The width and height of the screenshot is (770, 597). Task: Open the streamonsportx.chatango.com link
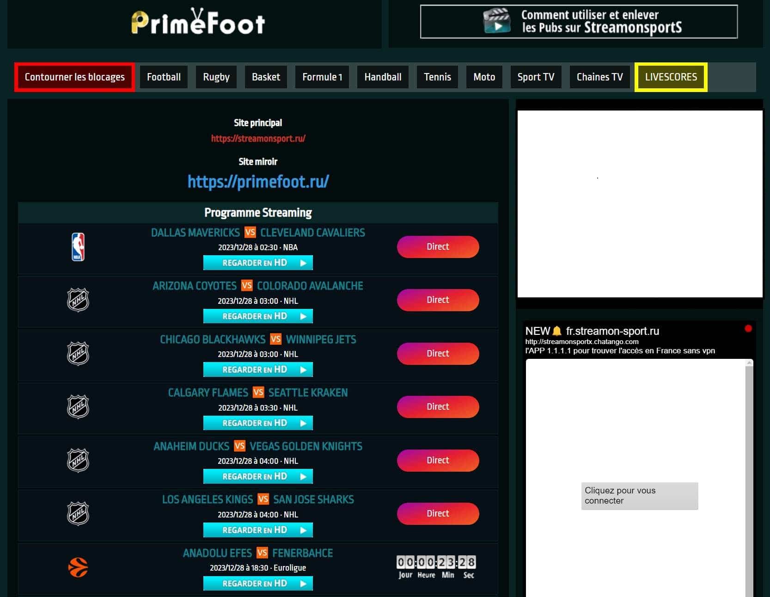click(x=582, y=342)
